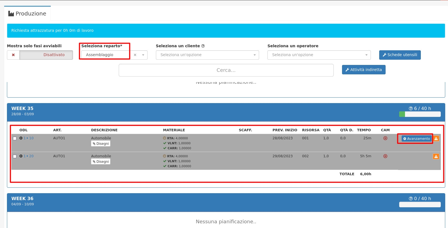This screenshot has height=228, width=448.
Task: Tick the checkbox for ODL 1 ▸ 20 row
Action: coord(15,156)
